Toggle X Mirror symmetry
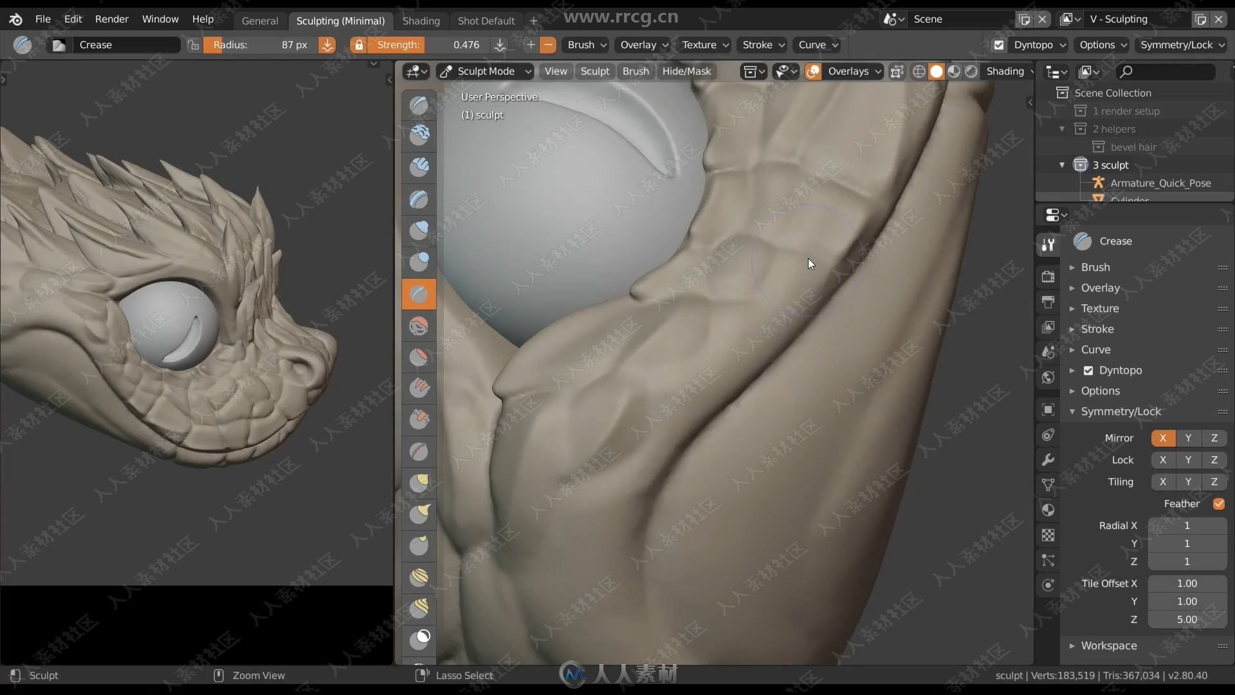Screen dimensions: 1235x695 [x=1162, y=438]
